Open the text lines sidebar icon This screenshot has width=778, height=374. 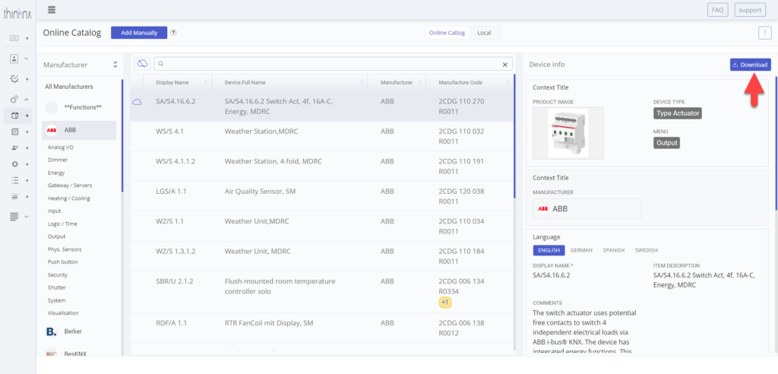[14, 217]
